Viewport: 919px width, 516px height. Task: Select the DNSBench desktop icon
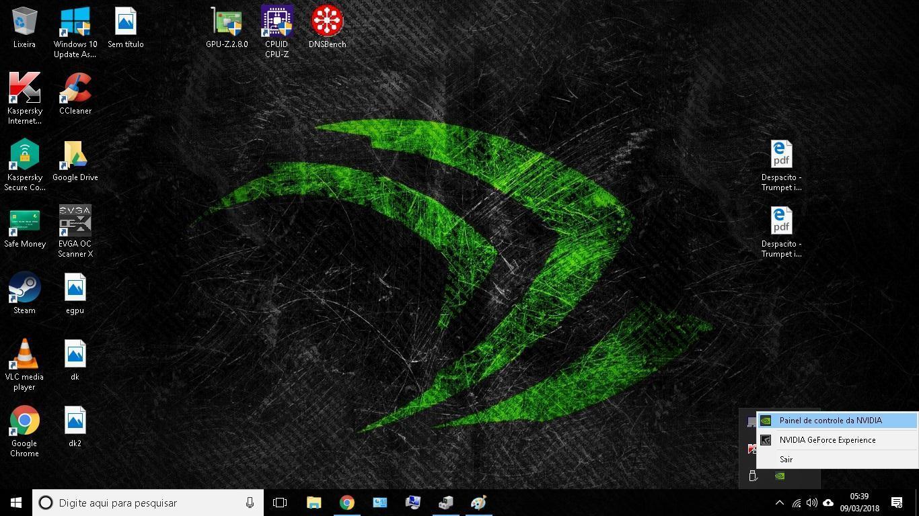click(x=327, y=28)
